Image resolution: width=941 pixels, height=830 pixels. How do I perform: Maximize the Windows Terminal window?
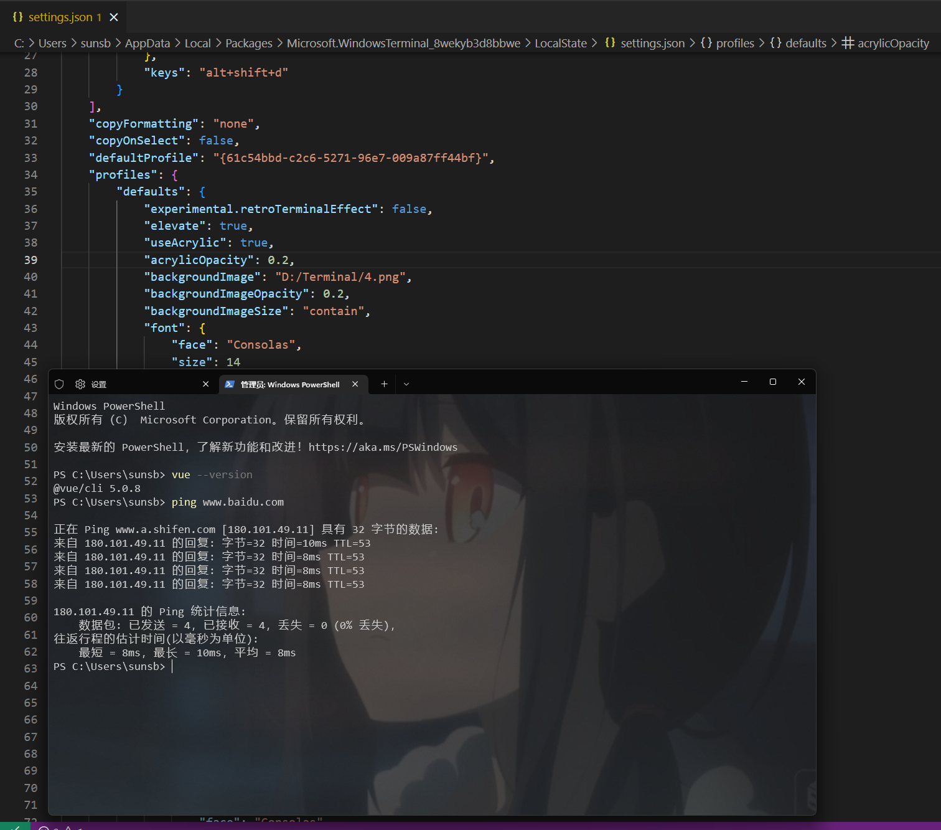pos(773,382)
